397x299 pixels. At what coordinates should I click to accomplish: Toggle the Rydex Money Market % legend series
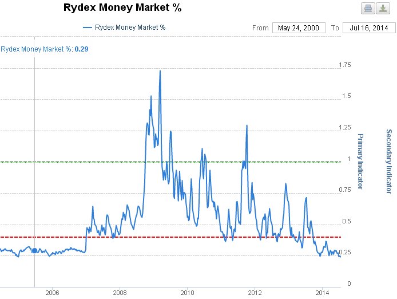point(129,27)
